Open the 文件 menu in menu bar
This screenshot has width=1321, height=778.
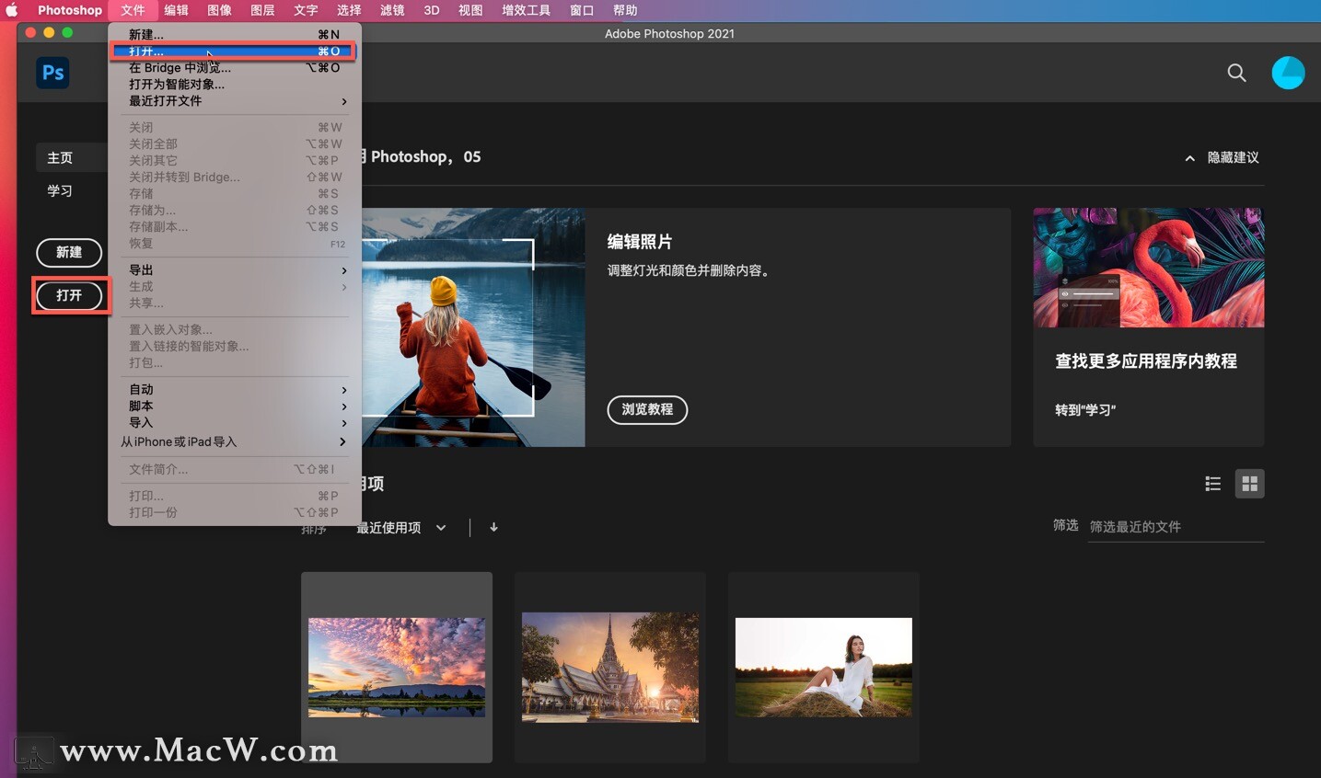click(x=133, y=10)
